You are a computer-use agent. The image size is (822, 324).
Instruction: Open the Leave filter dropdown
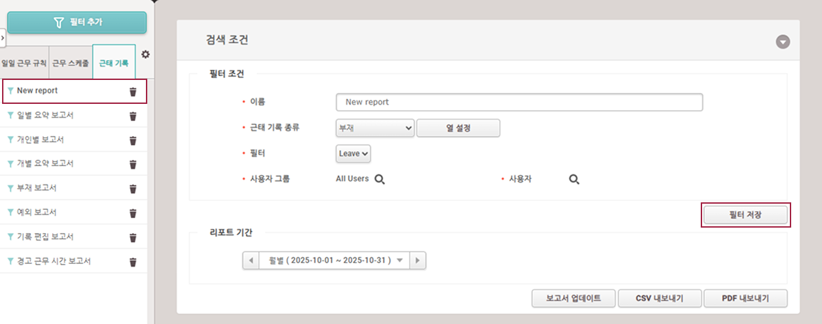tap(353, 154)
